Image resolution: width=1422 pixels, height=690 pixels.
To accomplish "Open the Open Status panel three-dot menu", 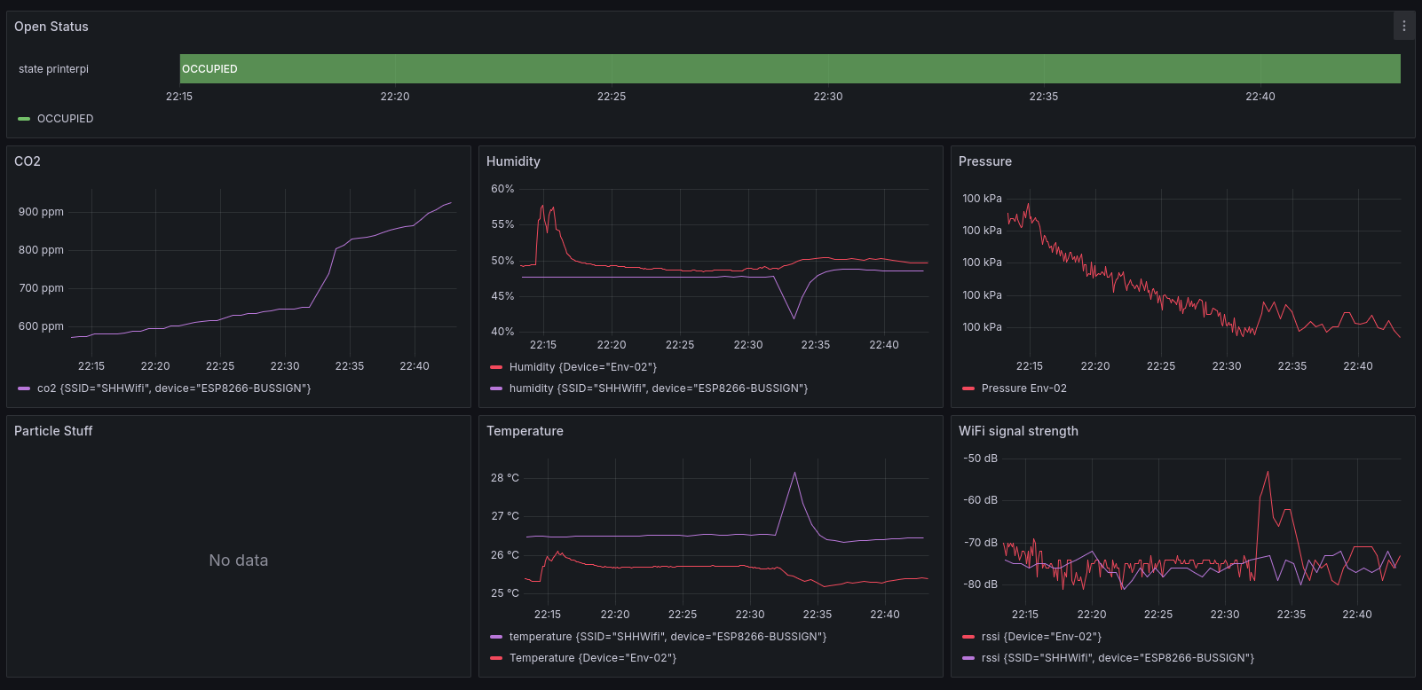I will point(1403,27).
